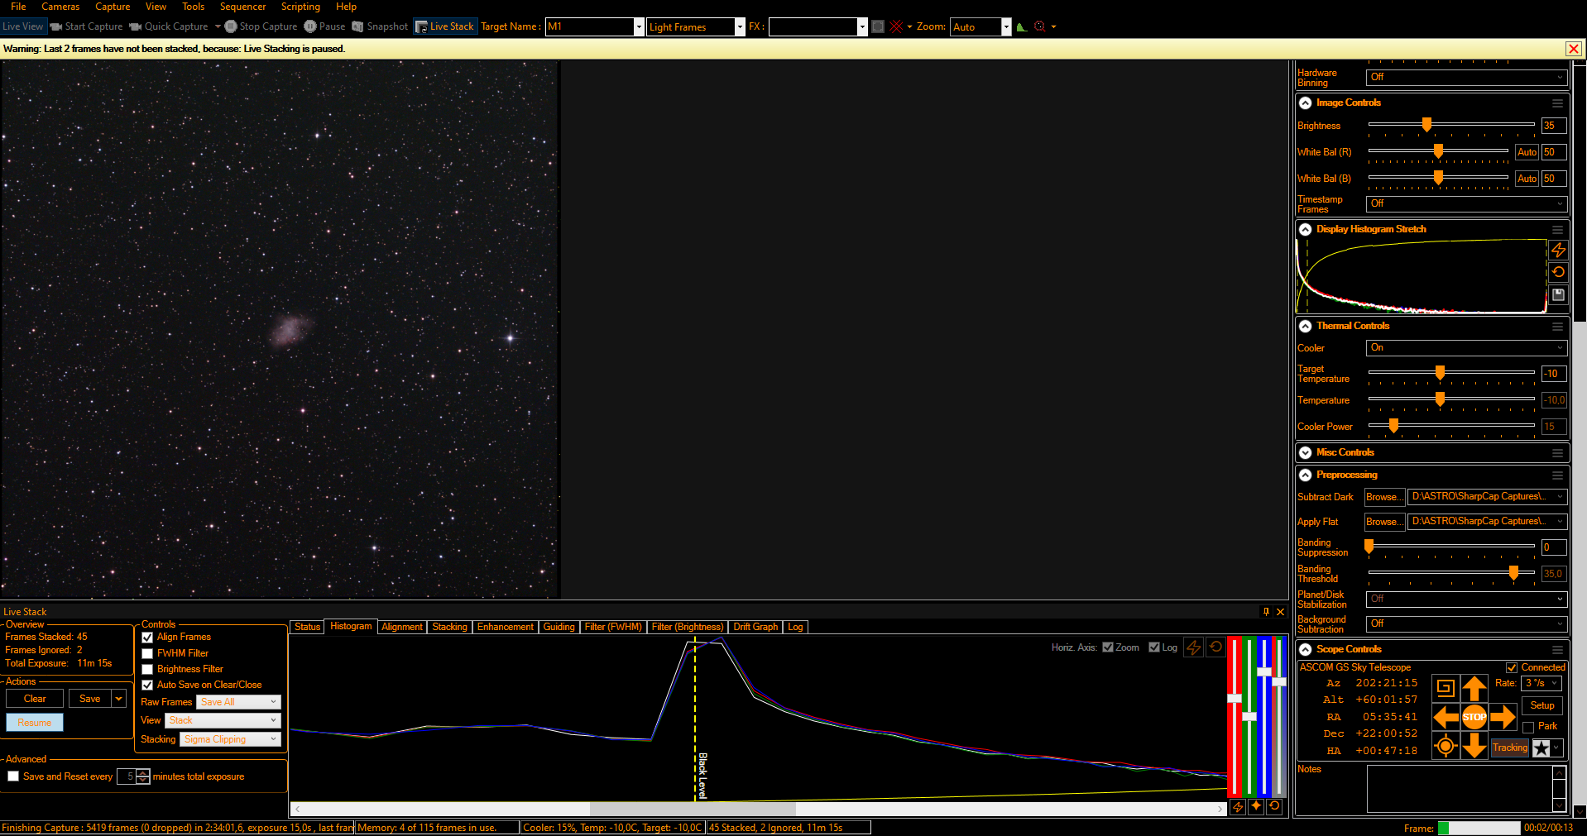Image resolution: width=1587 pixels, height=836 pixels.
Task: Toggle the Horiz. Axis Zoom checkbox
Action: click(1108, 647)
